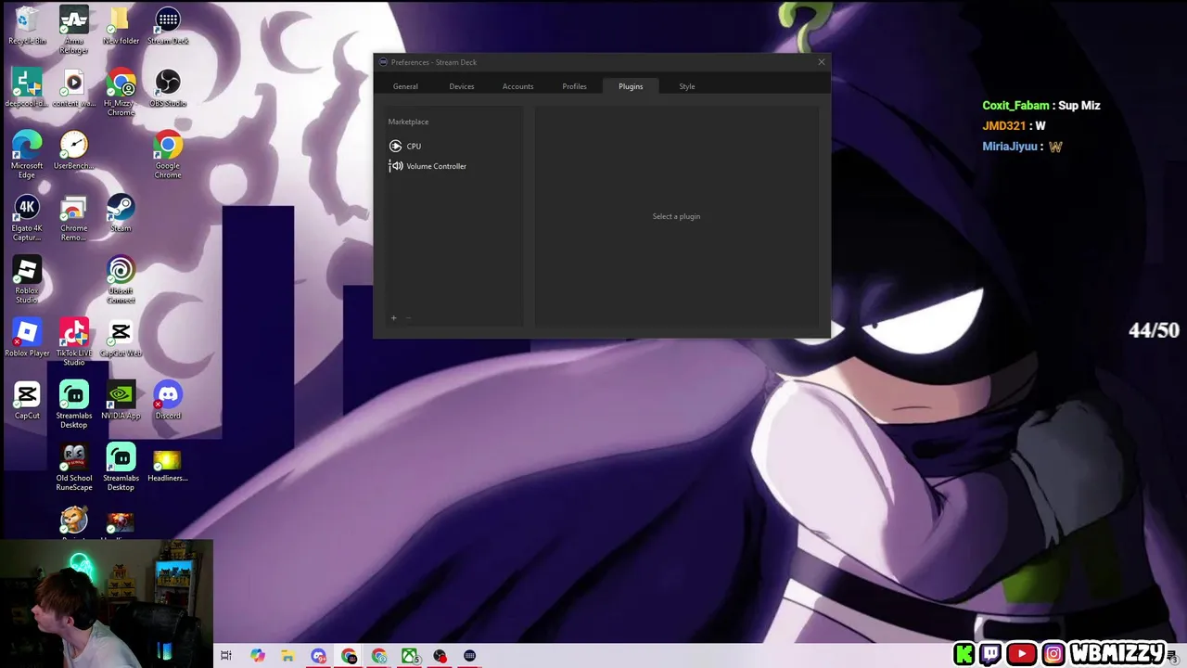
Task: Select the Discord desktop icon
Action: (168, 400)
